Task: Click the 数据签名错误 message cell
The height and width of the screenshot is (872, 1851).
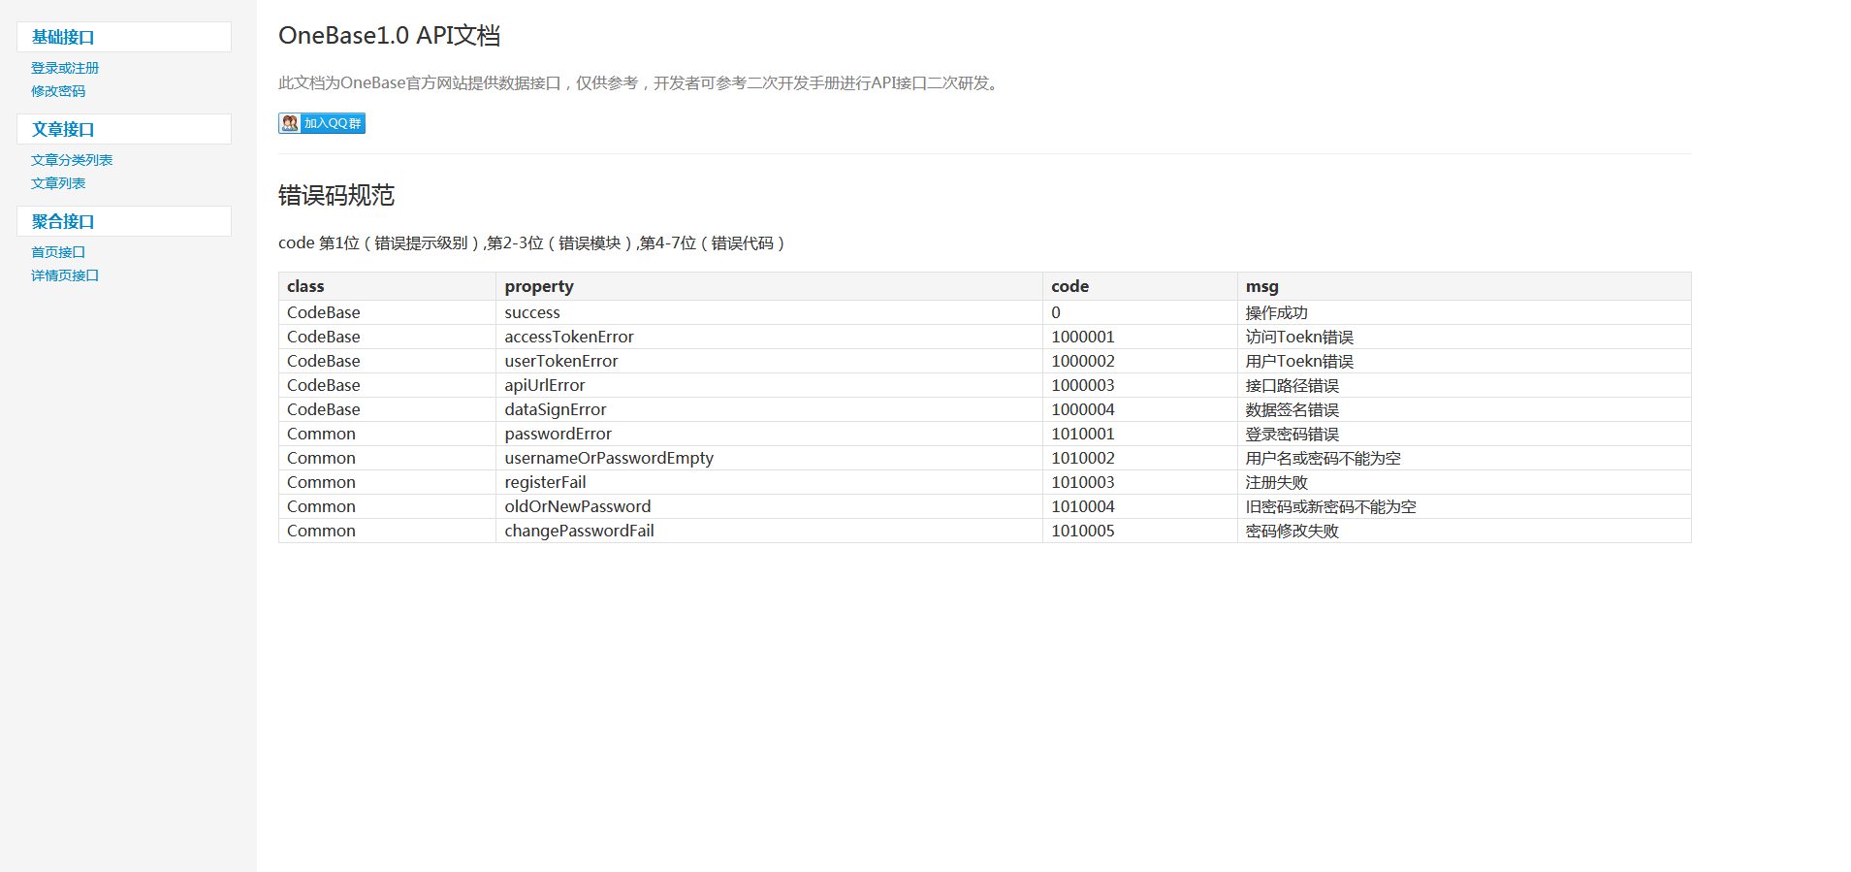Action: point(1464,409)
